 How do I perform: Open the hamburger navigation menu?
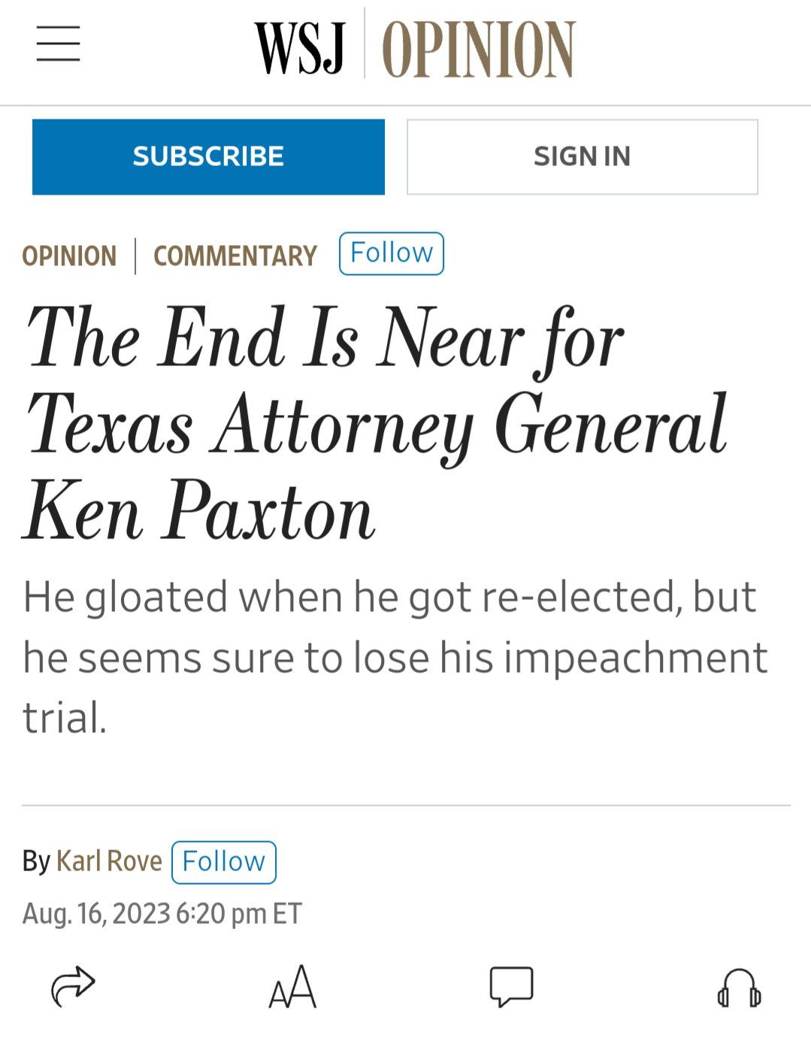click(59, 44)
